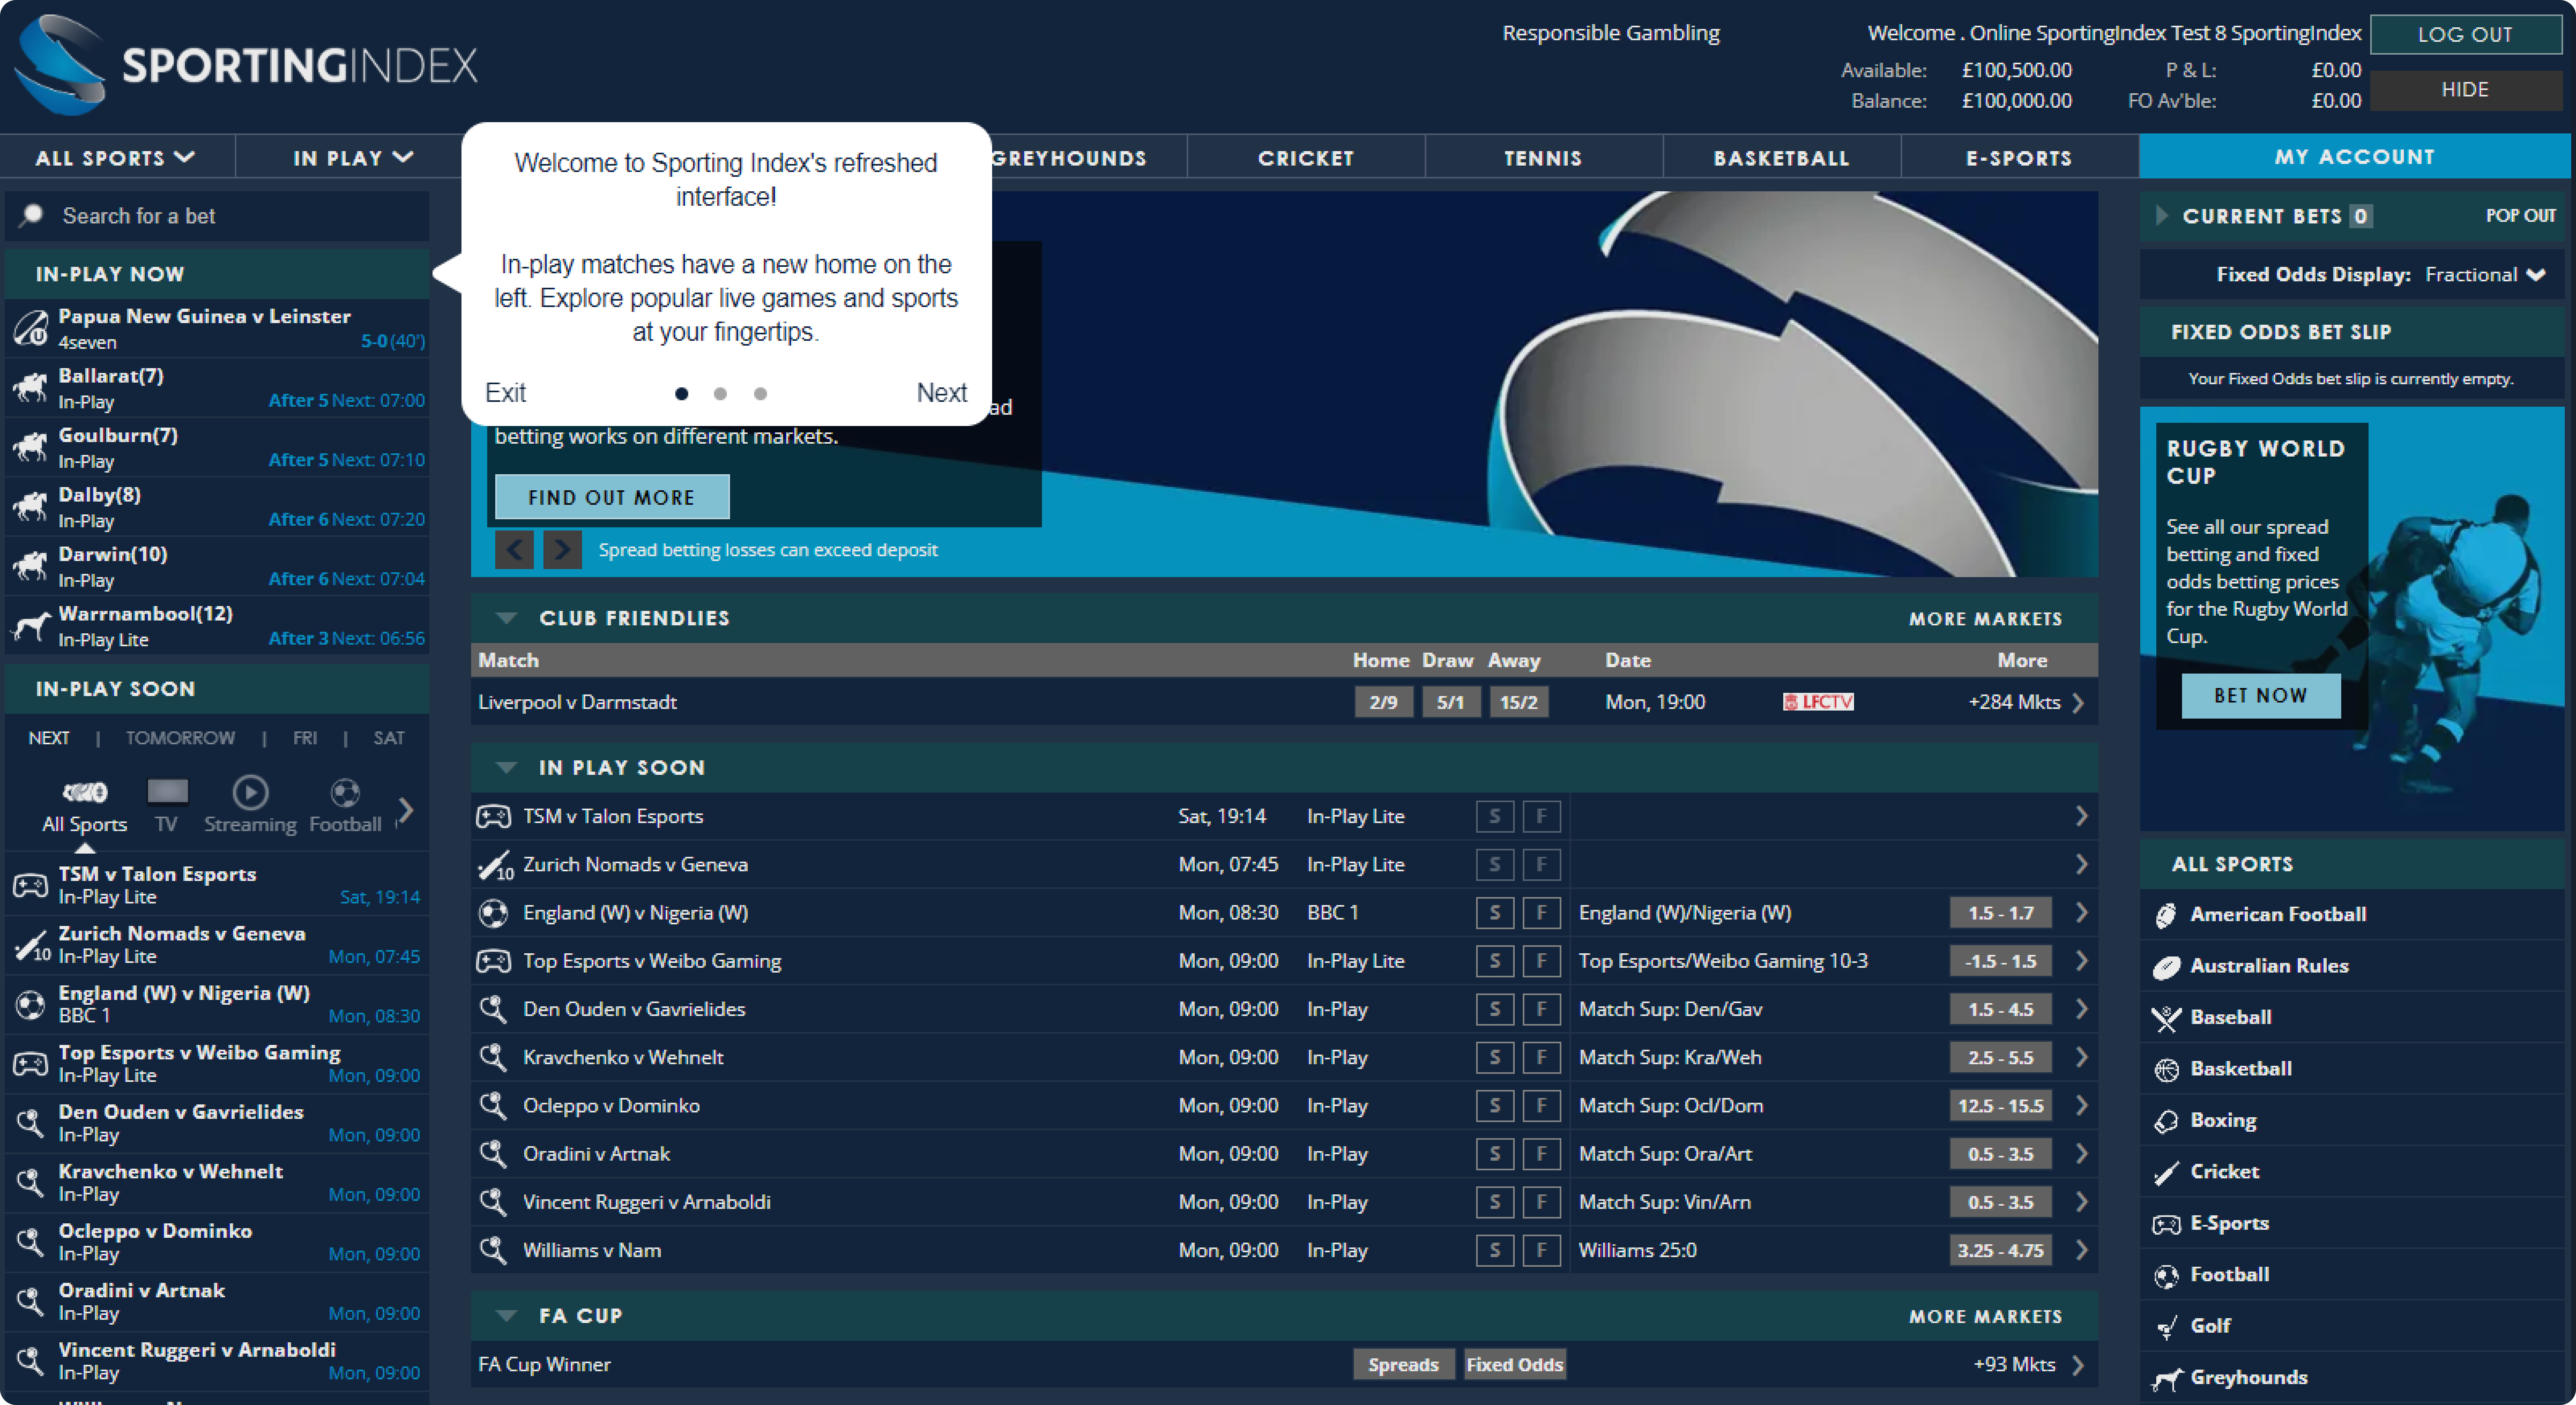The image size is (2576, 1405).
Task: Open the TOMORROW tab in In-Play Soon
Action: click(180, 738)
